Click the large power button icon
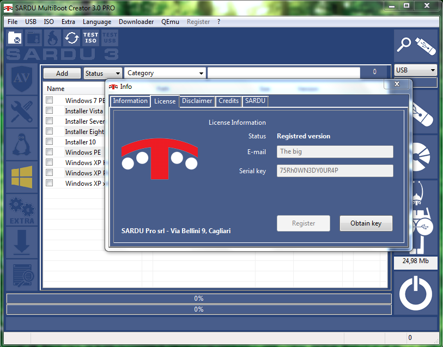 click(x=416, y=294)
